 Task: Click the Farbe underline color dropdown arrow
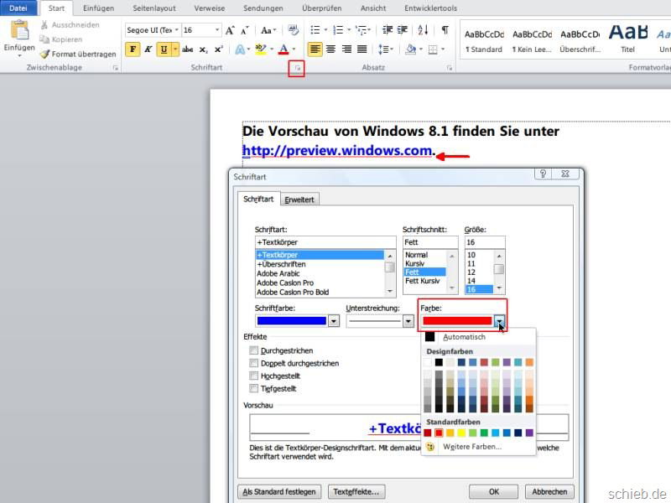(499, 321)
